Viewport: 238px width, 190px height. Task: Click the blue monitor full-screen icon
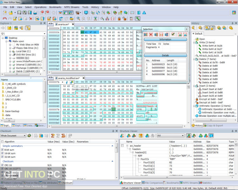pyautogui.click(x=86, y=13)
